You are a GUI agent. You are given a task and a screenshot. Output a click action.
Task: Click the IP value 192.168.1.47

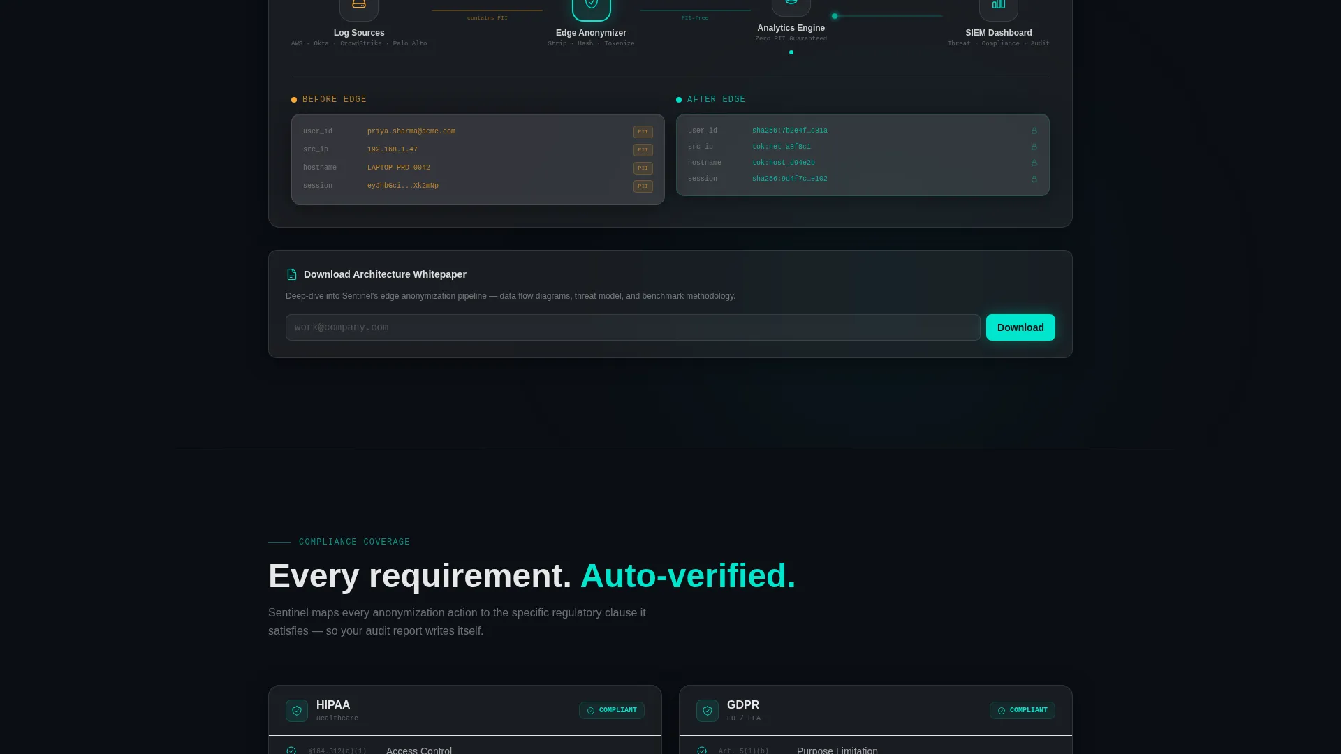[393, 149]
